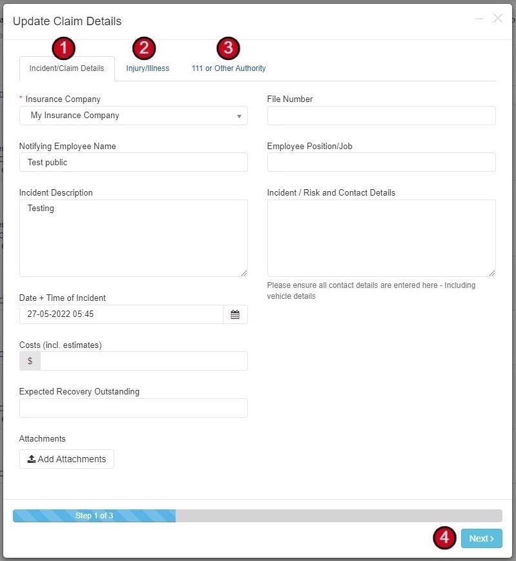
Task: Click the Next button
Action: [482, 538]
